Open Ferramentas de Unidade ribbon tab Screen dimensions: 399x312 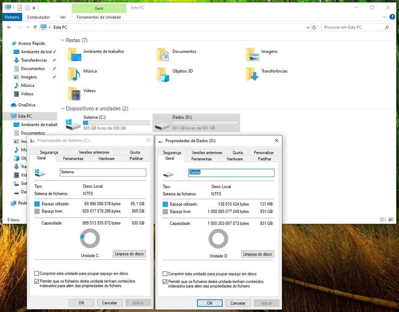click(x=99, y=17)
